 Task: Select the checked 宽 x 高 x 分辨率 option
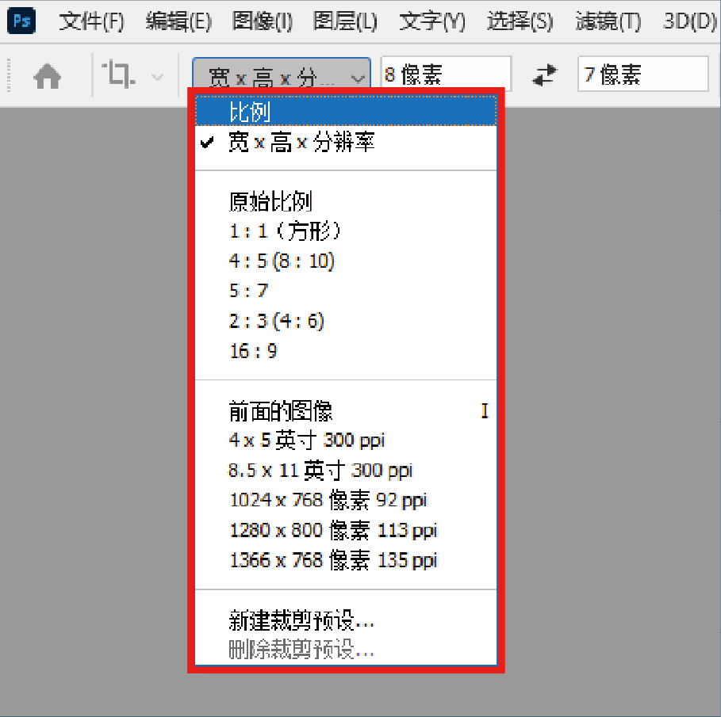[x=301, y=143]
